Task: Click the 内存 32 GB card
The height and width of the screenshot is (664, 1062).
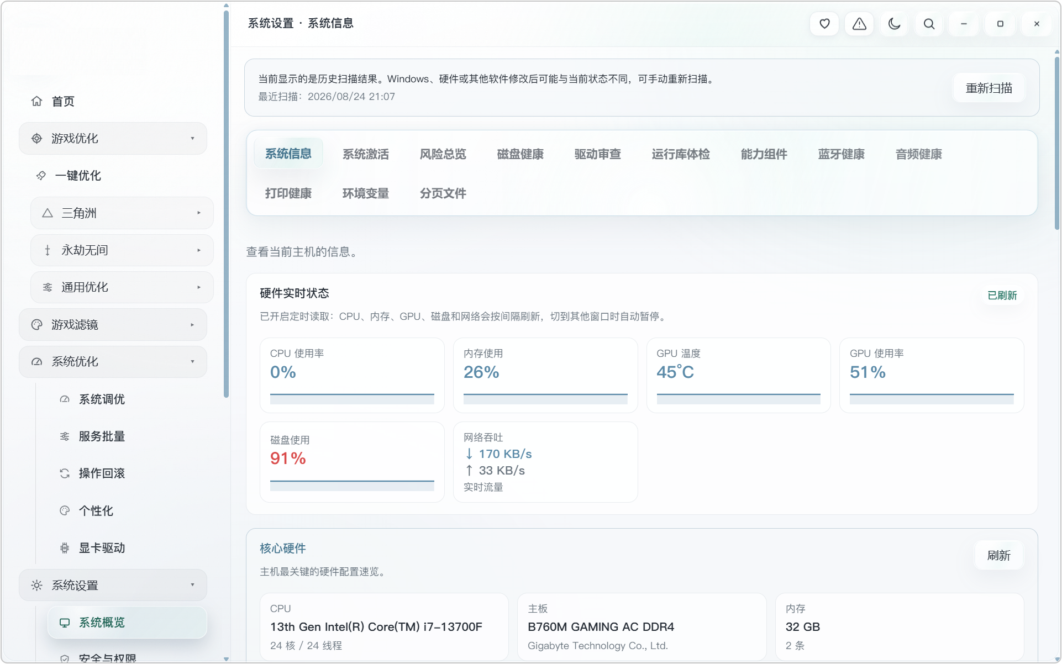Action: (x=900, y=627)
